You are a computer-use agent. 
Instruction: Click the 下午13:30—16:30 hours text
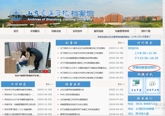(x=146, y=58)
